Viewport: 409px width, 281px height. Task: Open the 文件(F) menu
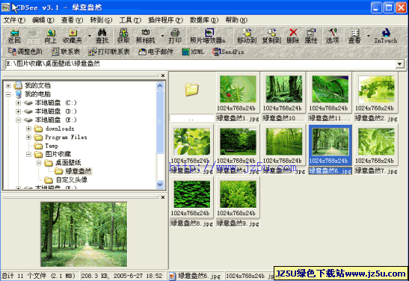point(14,20)
